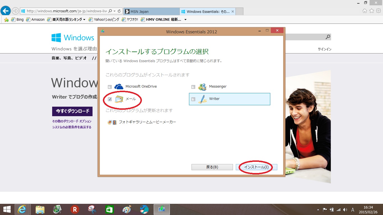Screen dimensions: 383x215
Task: Open the Amazon favorite link
Action: pos(35,20)
